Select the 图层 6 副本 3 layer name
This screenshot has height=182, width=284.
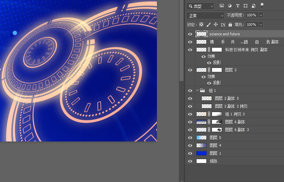237,130
